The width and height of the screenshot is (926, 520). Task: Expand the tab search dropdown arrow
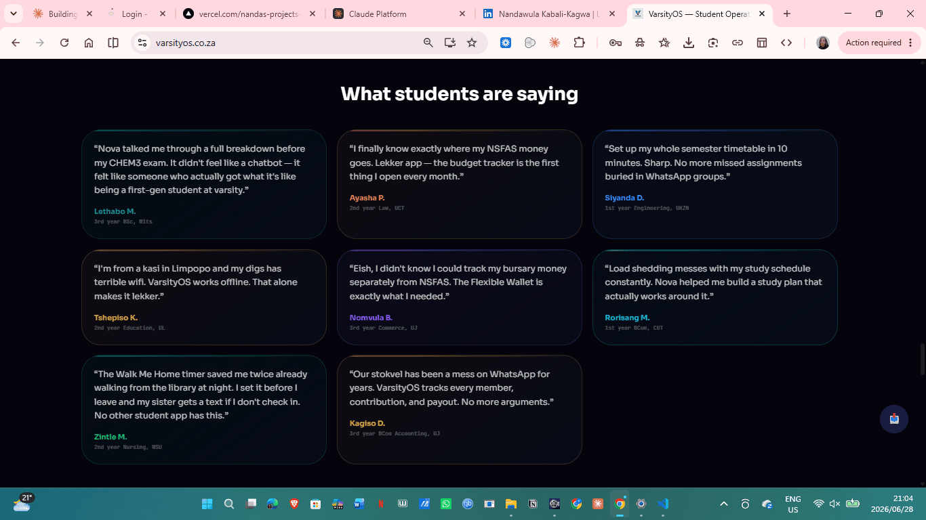click(x=15, y=14)
